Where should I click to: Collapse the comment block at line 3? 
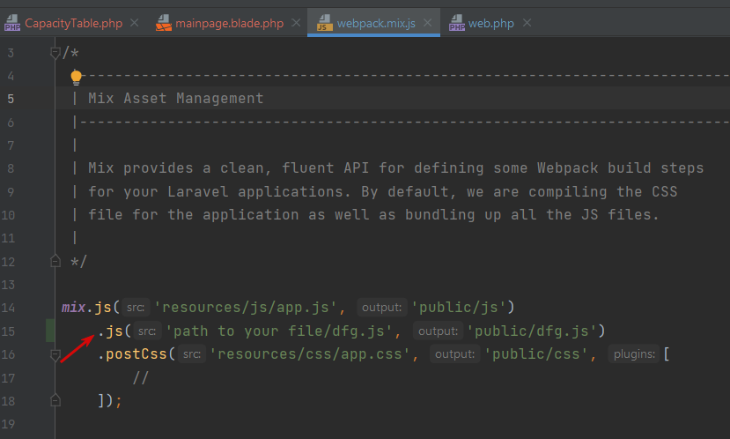(x=55, y=53)
